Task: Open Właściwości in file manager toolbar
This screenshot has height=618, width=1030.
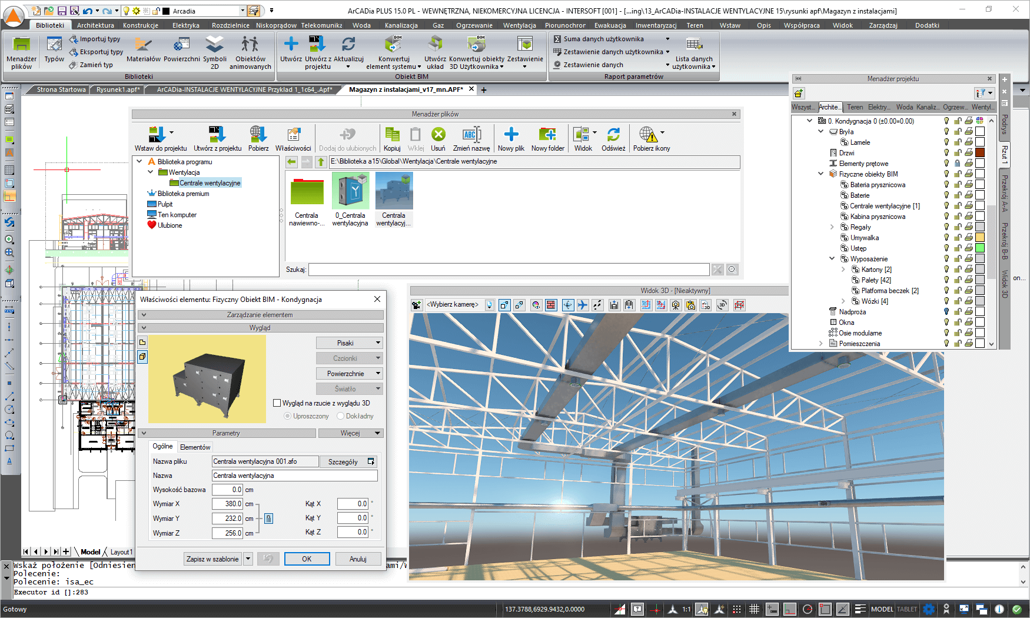Action: click(x=293, y=139)
